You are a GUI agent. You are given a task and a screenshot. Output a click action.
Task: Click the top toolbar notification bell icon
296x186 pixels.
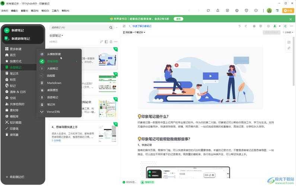click(x=218, y=10)
